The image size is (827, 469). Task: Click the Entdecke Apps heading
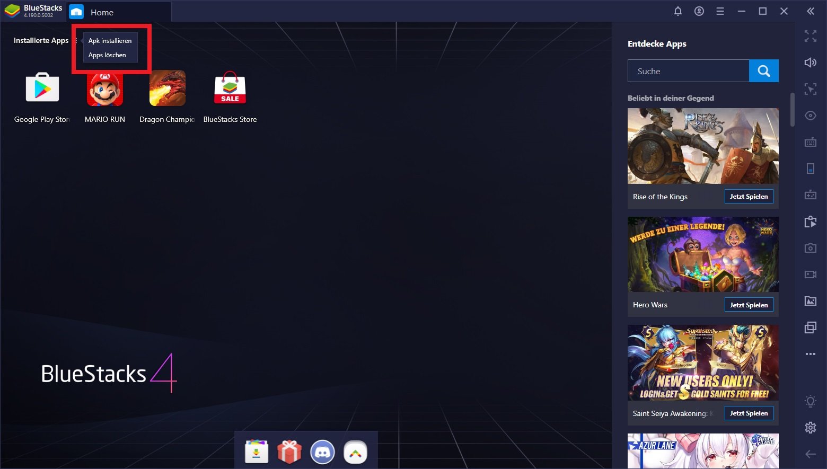click(x=657, y=44)
